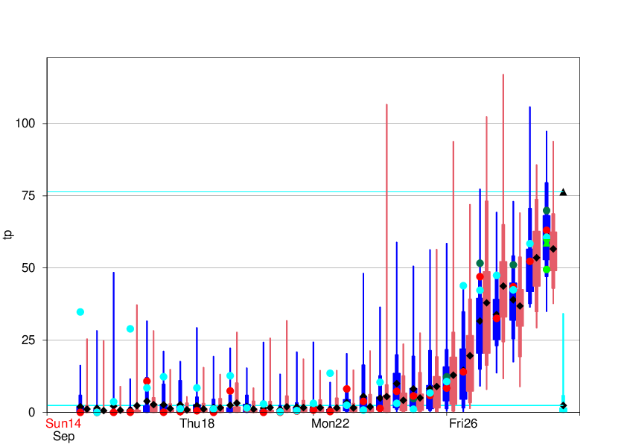Image resolution: width=627 pixels, height=444 pixels.
Task: Select the Thu18 date label
Action: pos(197,423)
